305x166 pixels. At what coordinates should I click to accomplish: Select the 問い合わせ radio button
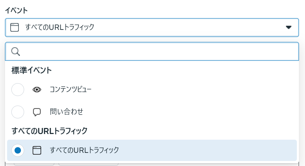point(18,112)
